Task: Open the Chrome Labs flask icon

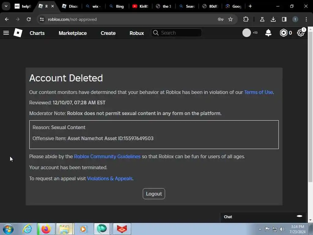Action: click(262, 19)
